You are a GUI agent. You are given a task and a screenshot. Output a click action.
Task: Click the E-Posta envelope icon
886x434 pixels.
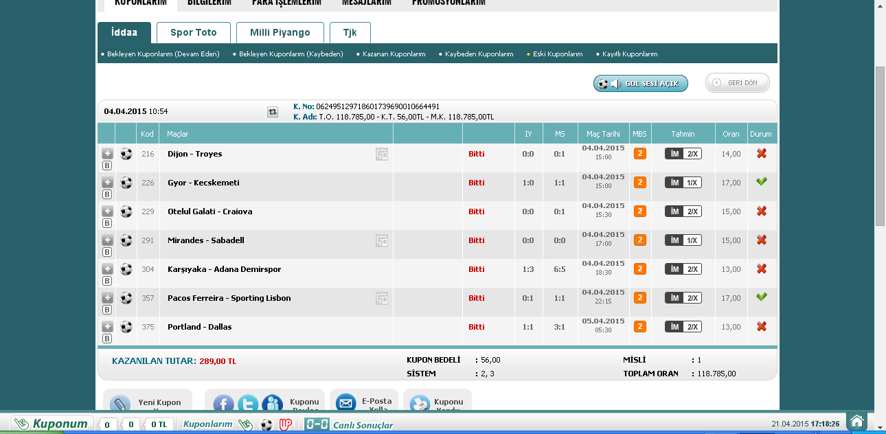(345, 404)
